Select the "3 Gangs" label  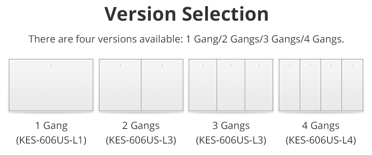231,126
